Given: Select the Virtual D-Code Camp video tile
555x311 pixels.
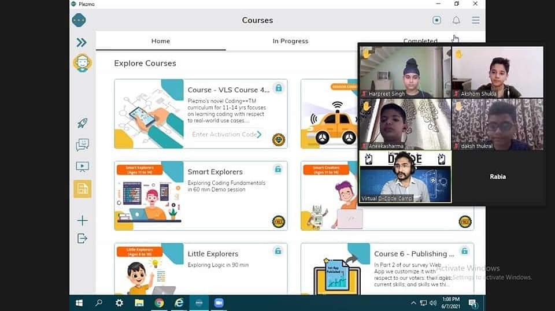Looking at the screenshot, I should point(405,176).
